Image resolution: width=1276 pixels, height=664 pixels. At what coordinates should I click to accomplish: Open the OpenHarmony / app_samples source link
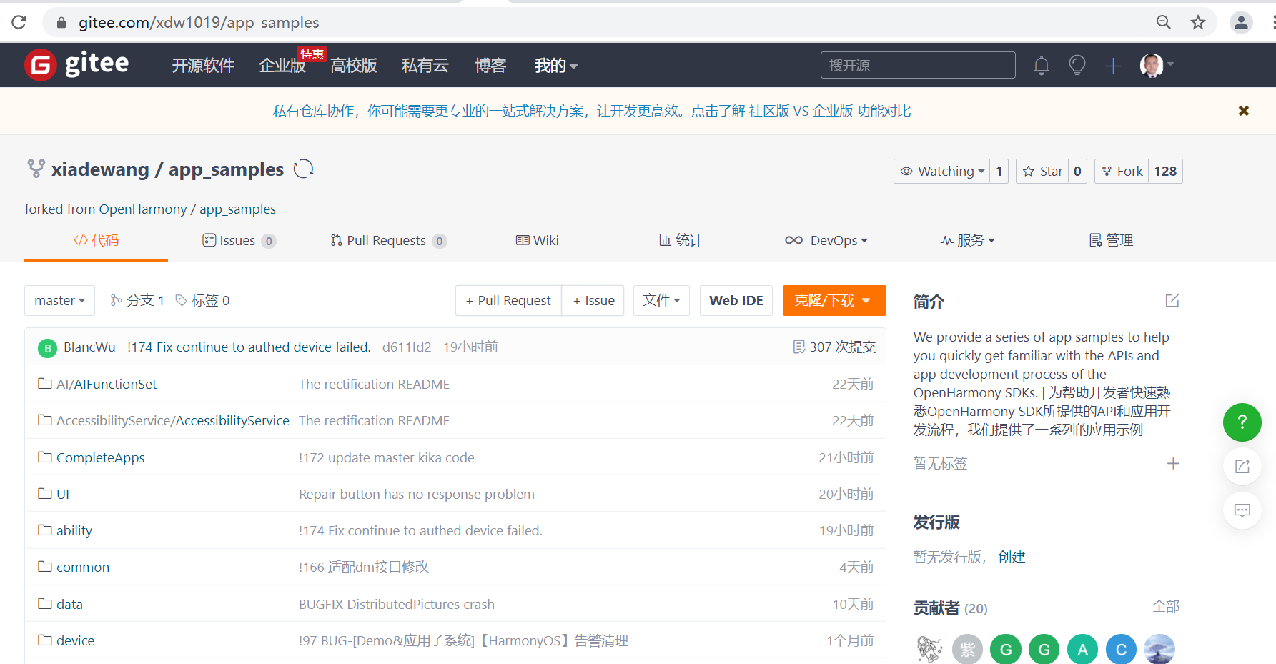187,209
